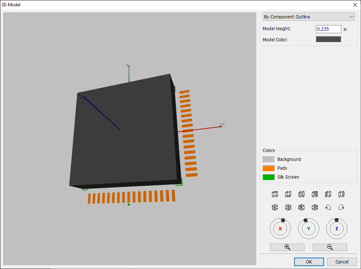Click isometric cube icon below the front-view cube
361x269 pixels.
[302, 207]
